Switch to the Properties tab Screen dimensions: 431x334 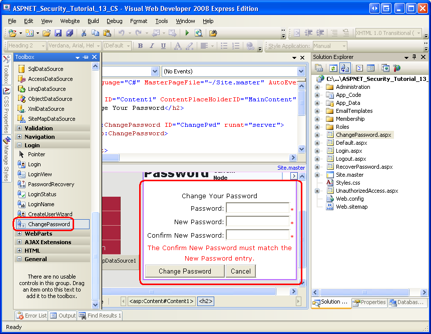click(370, 302)
